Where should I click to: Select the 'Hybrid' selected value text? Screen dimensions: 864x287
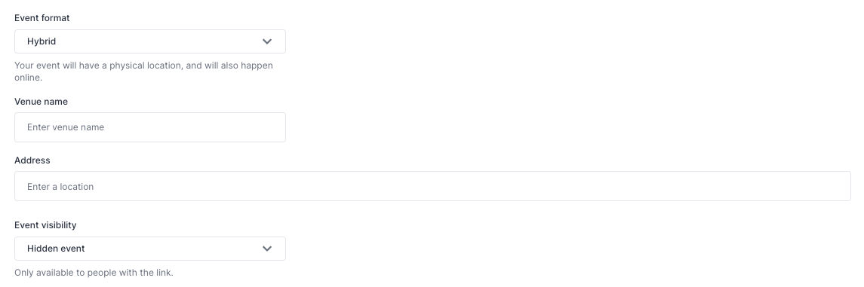click(x=42, y=41)
